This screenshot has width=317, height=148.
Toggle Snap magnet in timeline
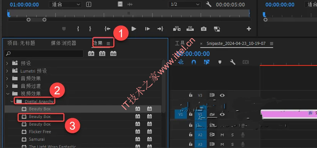click(194, 62)
